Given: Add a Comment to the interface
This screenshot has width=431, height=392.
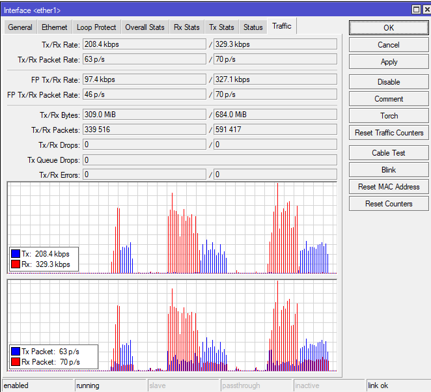Looking at the screenshot, I should point(389,99).
